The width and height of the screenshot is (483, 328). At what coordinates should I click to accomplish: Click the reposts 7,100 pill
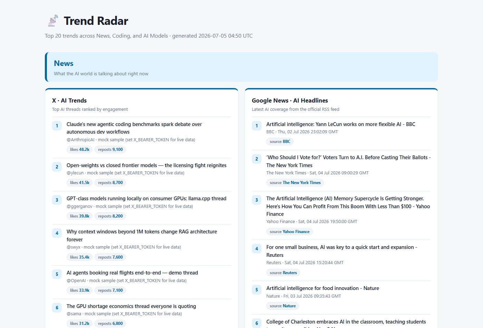pos(110,290)
